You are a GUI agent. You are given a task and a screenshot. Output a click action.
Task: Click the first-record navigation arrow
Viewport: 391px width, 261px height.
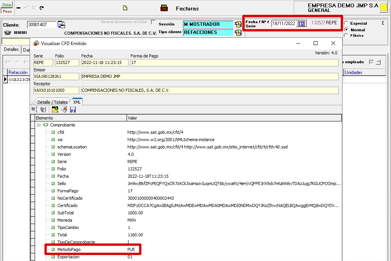coord(8,62)
